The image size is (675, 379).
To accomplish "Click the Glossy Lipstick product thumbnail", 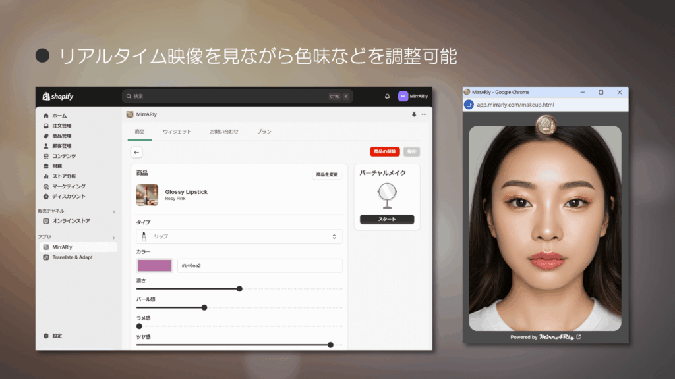I will click(x=147, y=195).
